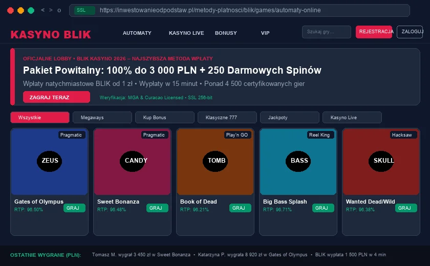Click the Gates of Olympus title
430x266 pixels.
point(39,202)
